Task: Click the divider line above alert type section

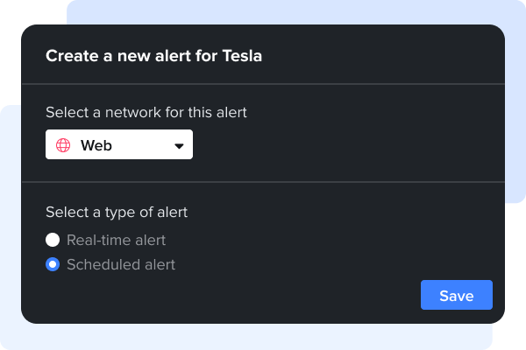Action: click(x=263, y=182)
